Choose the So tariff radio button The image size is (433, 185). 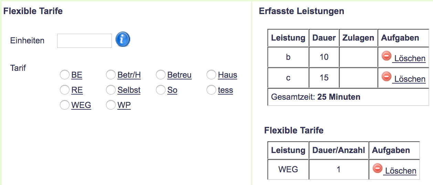[161, 90]
